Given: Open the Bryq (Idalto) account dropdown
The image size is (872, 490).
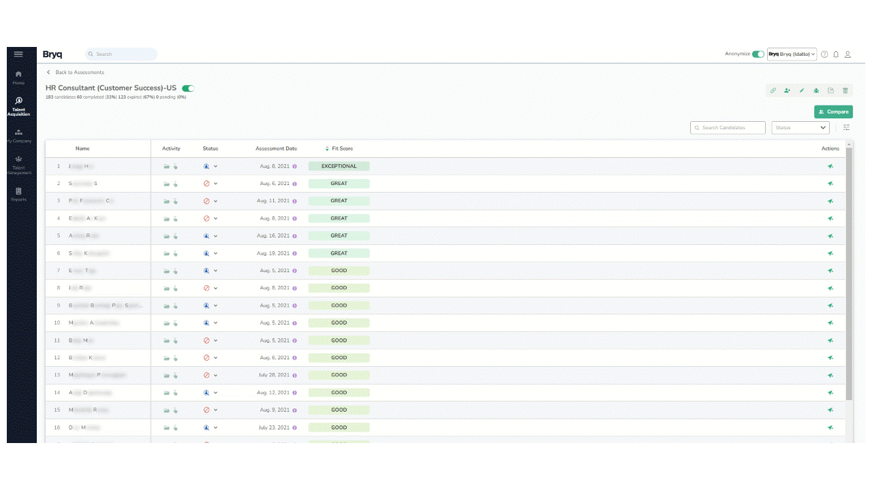Looking at the screenshot, I should (x=792, y=54).
